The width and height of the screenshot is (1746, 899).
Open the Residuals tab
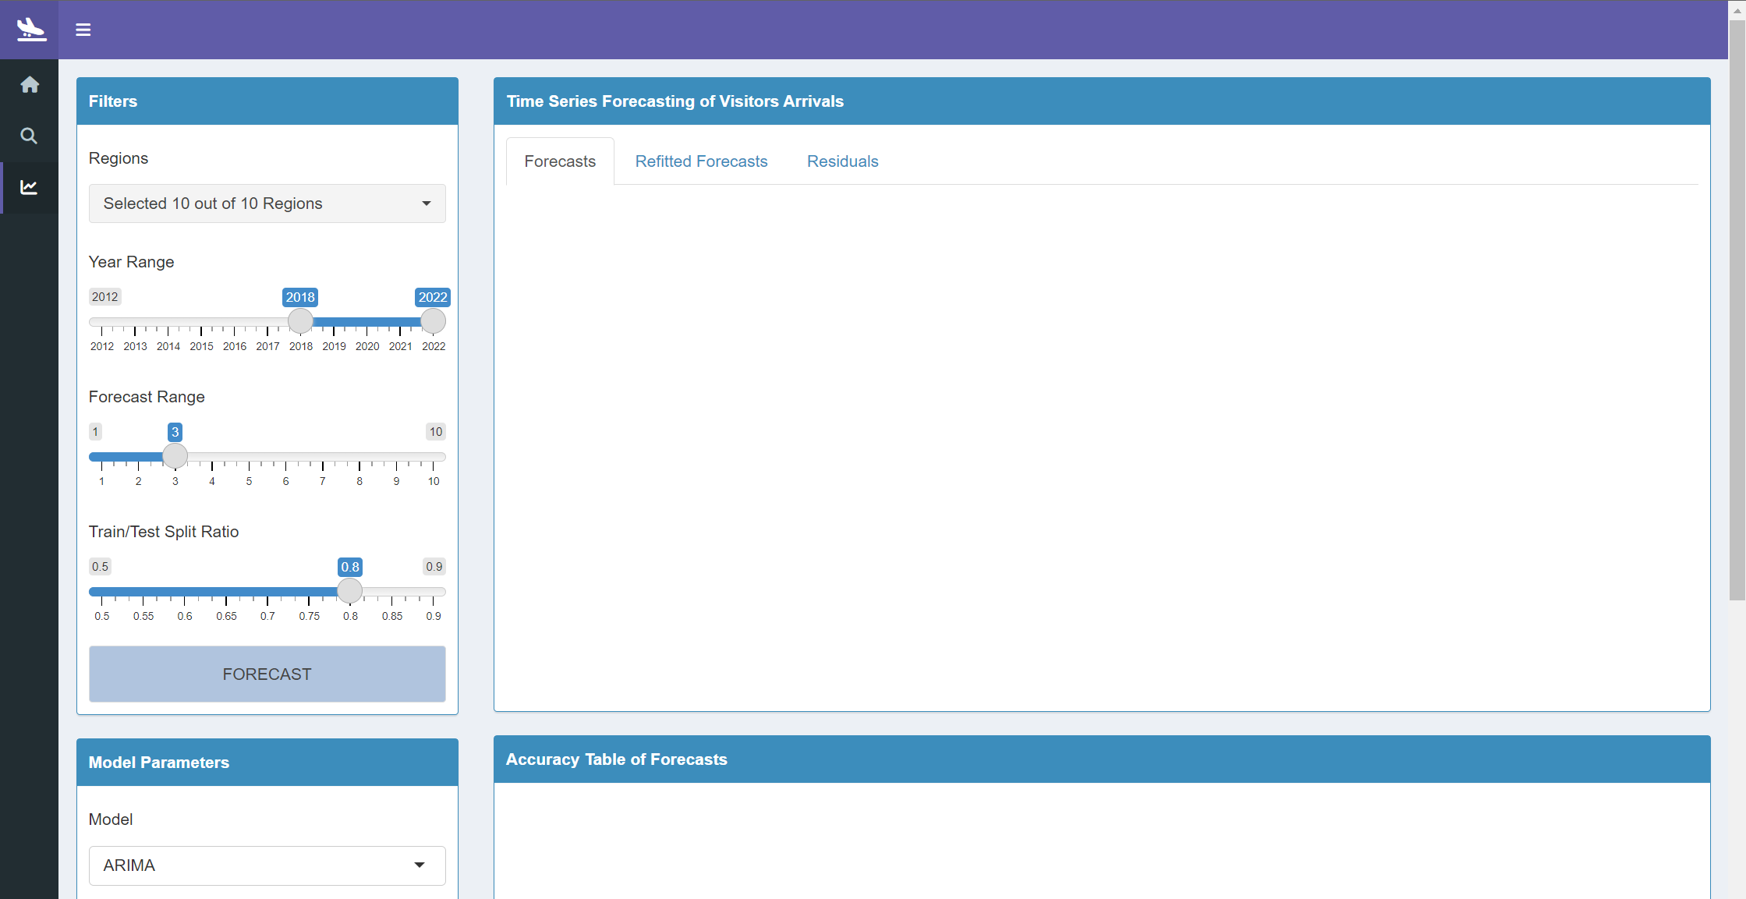pos(842,161)
